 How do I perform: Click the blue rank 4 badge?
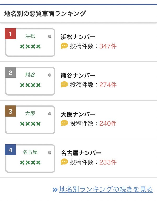[10, 150]
